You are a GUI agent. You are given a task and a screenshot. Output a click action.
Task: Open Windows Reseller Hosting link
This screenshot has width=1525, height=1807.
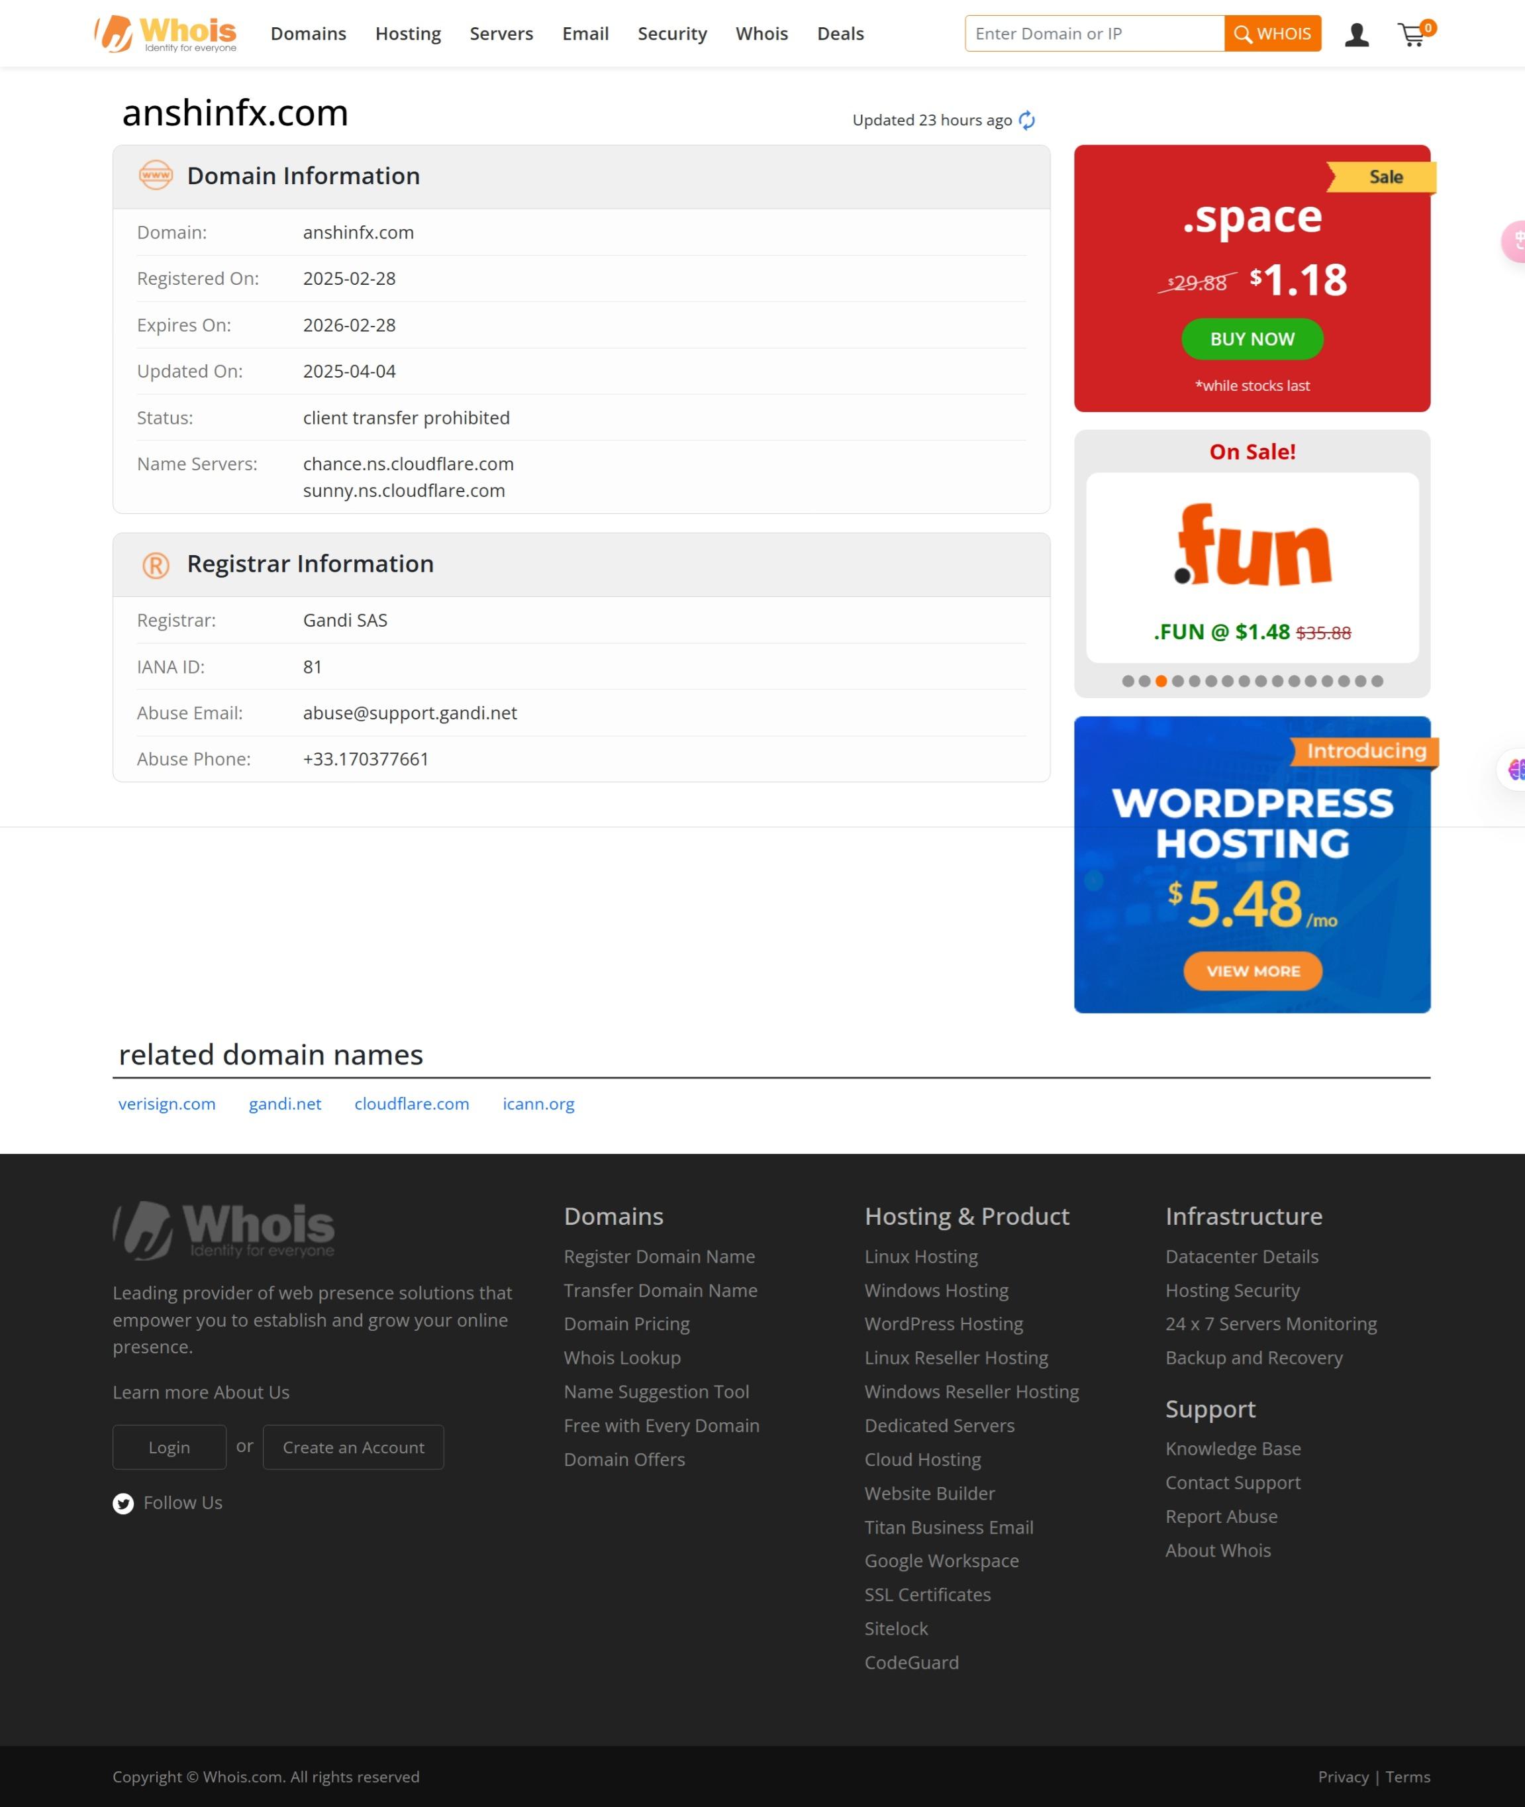(x=971, y=1391)
